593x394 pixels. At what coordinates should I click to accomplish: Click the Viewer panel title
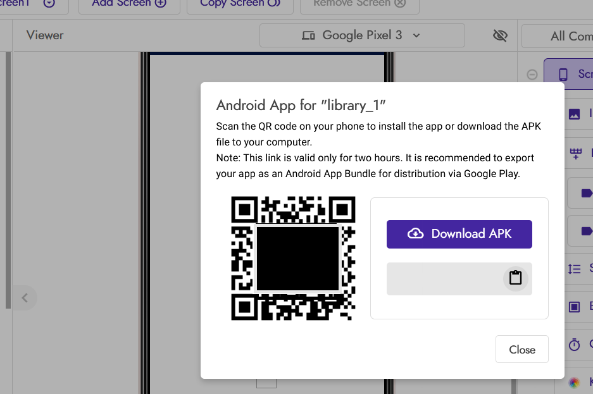pos(45,35)
